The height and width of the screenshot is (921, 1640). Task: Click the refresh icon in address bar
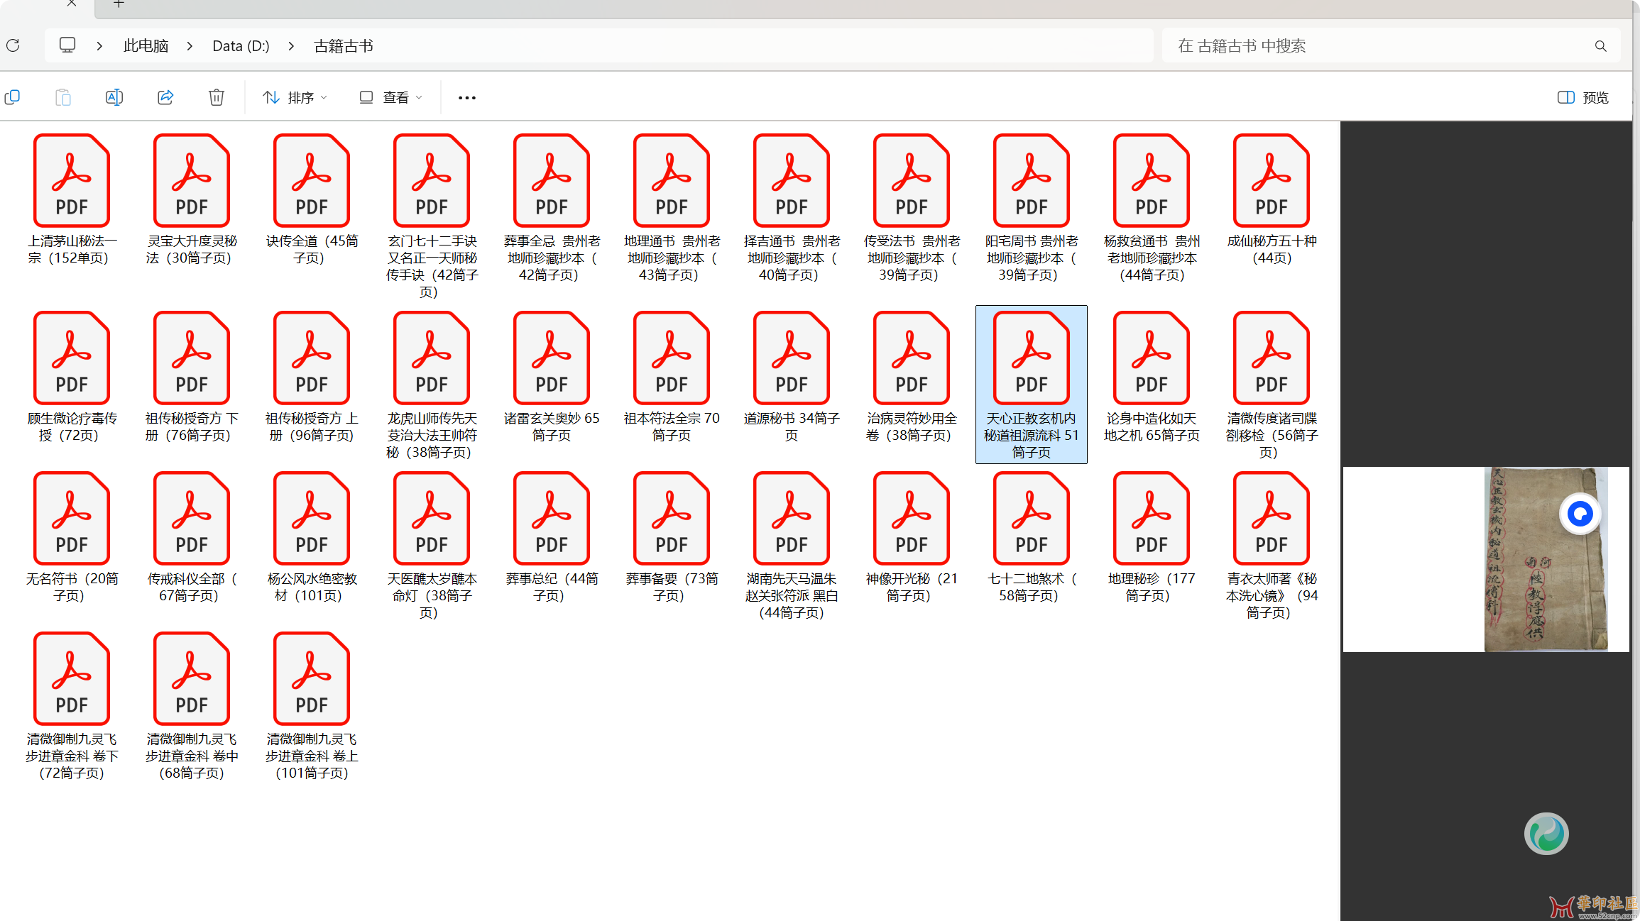[x=13, y=45]
